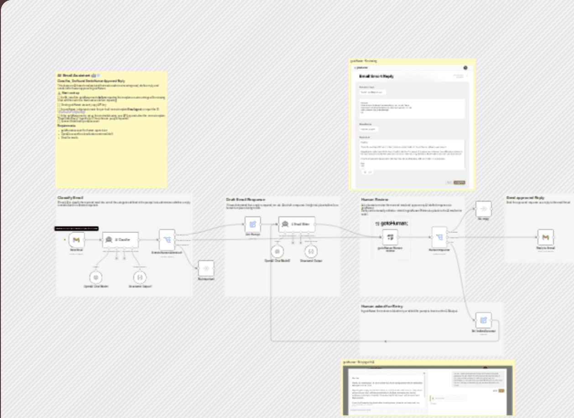
Task: Click the gotoHuman logo in Human Review
Action: 391,223
